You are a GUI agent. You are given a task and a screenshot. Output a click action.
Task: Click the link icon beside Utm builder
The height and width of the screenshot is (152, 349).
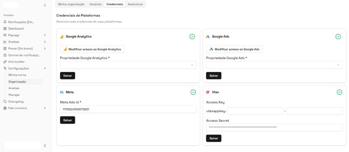click(x=5, y=62)
